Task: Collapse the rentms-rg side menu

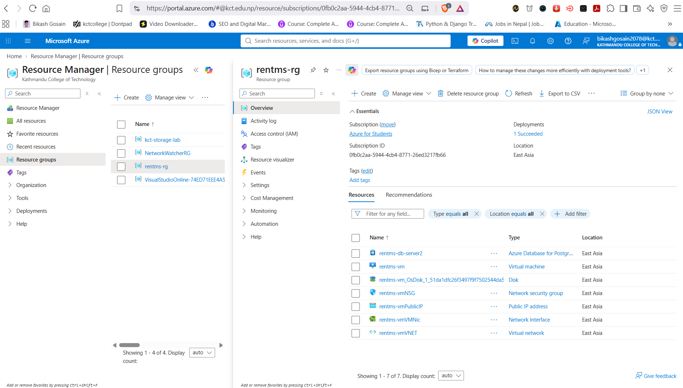Action: (334, 94)
